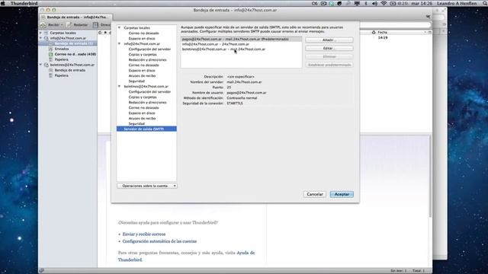Open the address book toolbar icon
This screenshot has height=274, width=488.
[95, 24]
